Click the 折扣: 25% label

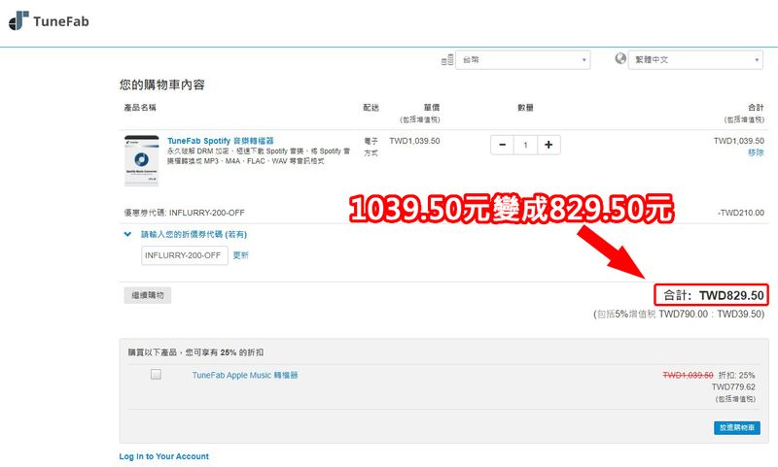(x=736, y=375)
